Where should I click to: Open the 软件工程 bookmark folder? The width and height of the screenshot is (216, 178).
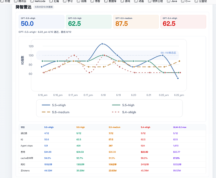tap(156, 1)
